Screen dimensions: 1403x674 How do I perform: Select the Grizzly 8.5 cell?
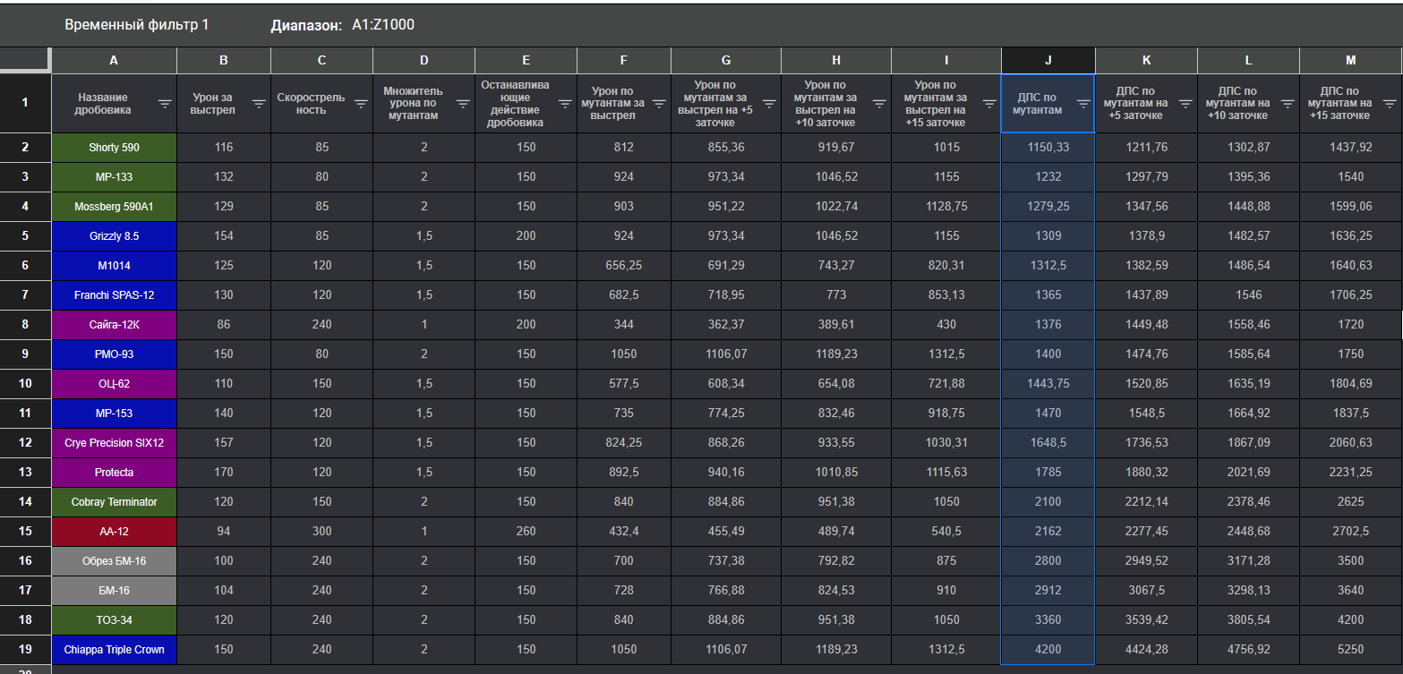pos(114,235)
